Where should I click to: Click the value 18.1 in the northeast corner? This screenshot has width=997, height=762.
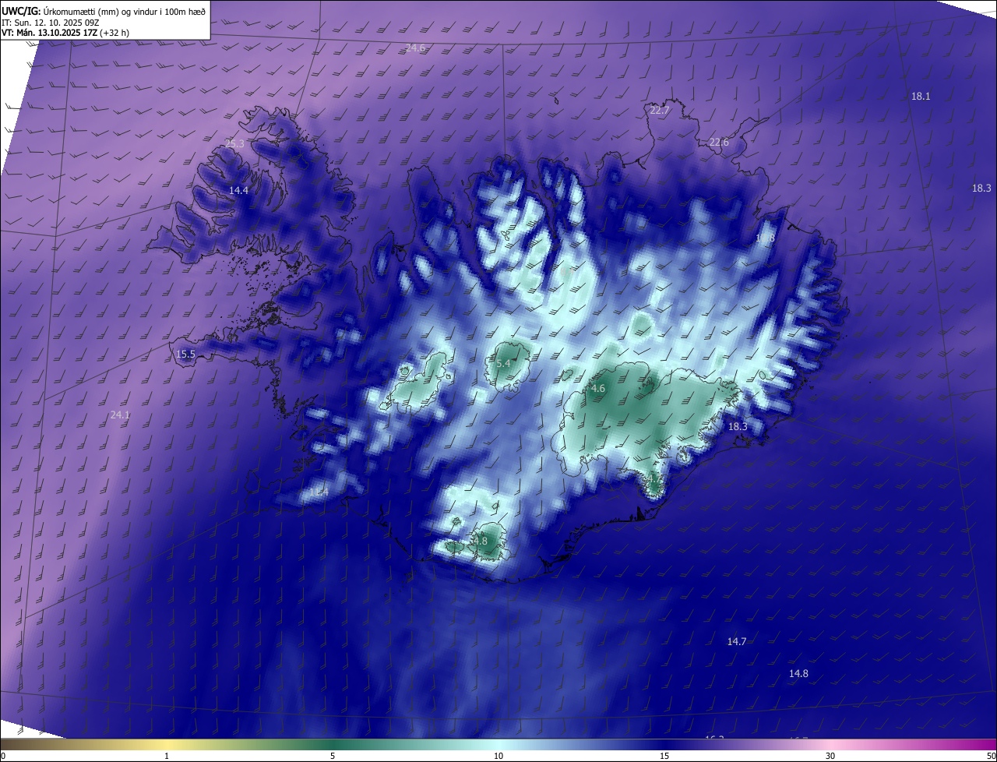click(x=921, y=96)
